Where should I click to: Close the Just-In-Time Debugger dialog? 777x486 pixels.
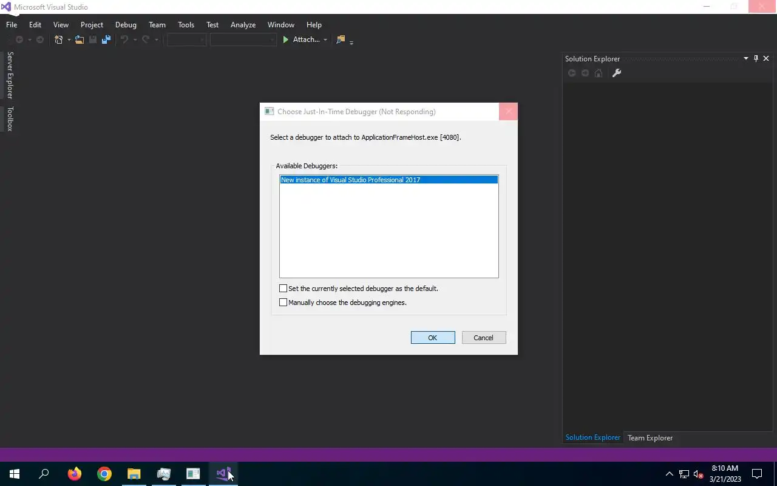click(x=508, y=112)
